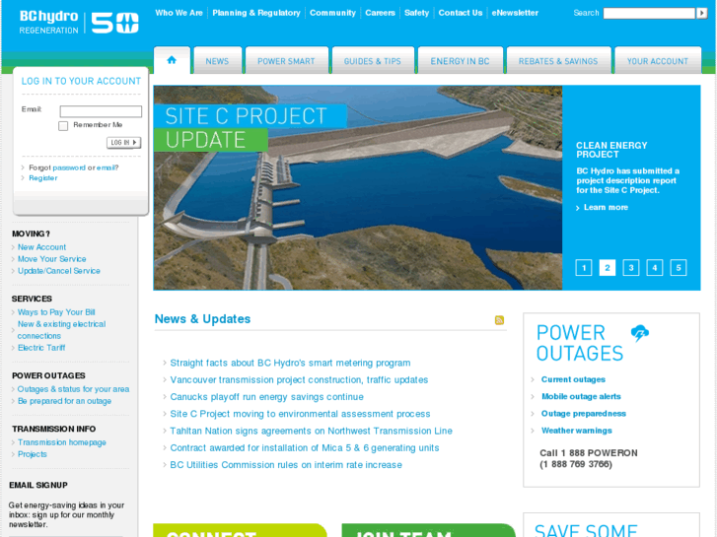Open Update/Cancel Service link
The image size is (717, 537).
click(x=58, y=271)
